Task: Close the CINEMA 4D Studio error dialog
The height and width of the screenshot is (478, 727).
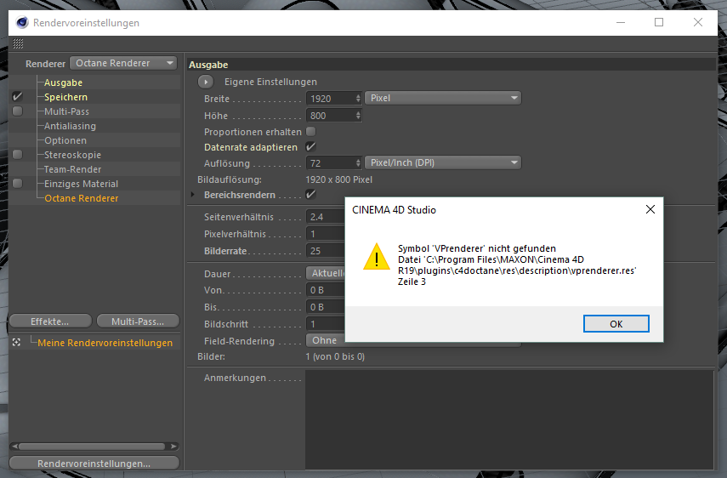Action: pyautogui.click(x=650, y=209)
